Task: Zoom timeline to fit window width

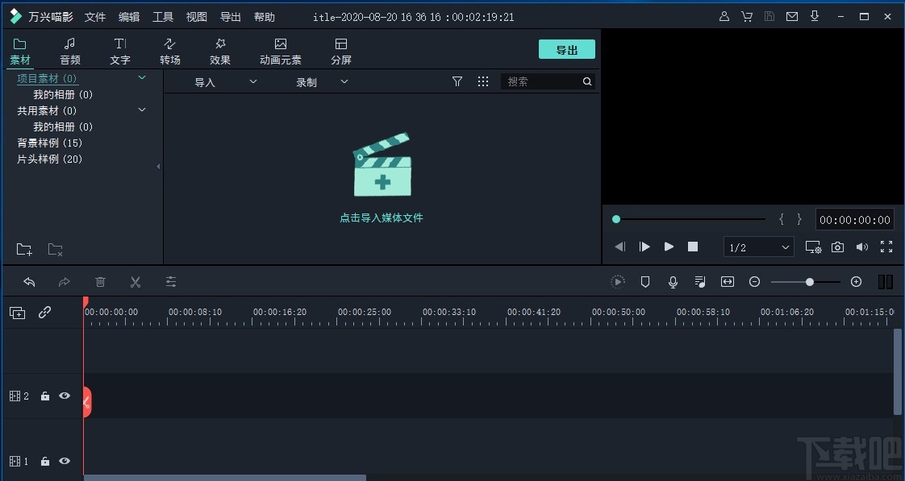Action: coord(728,282)
